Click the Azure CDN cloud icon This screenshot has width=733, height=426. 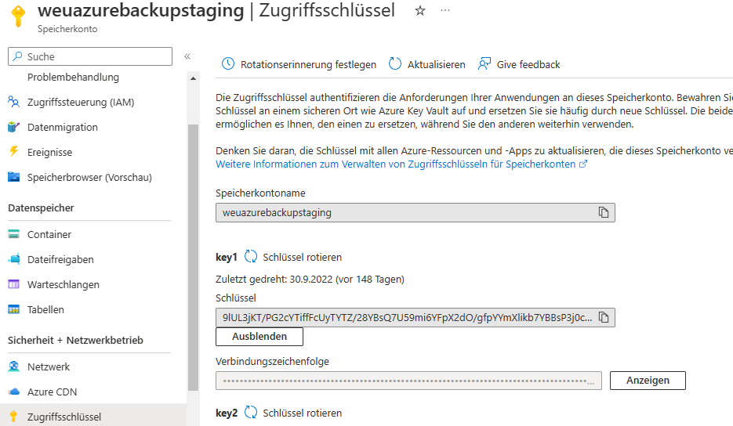tap(14, 392)
